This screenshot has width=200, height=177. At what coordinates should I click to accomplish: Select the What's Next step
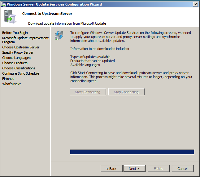[x=11, y=84]
